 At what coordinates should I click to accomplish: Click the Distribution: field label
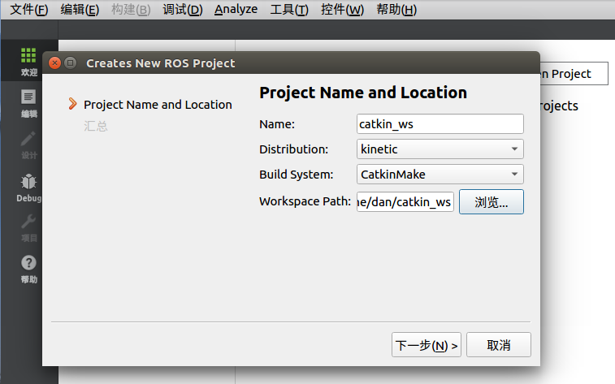294,149
